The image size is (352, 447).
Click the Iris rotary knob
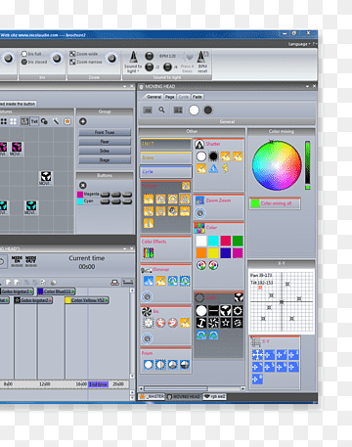point(57,58)
